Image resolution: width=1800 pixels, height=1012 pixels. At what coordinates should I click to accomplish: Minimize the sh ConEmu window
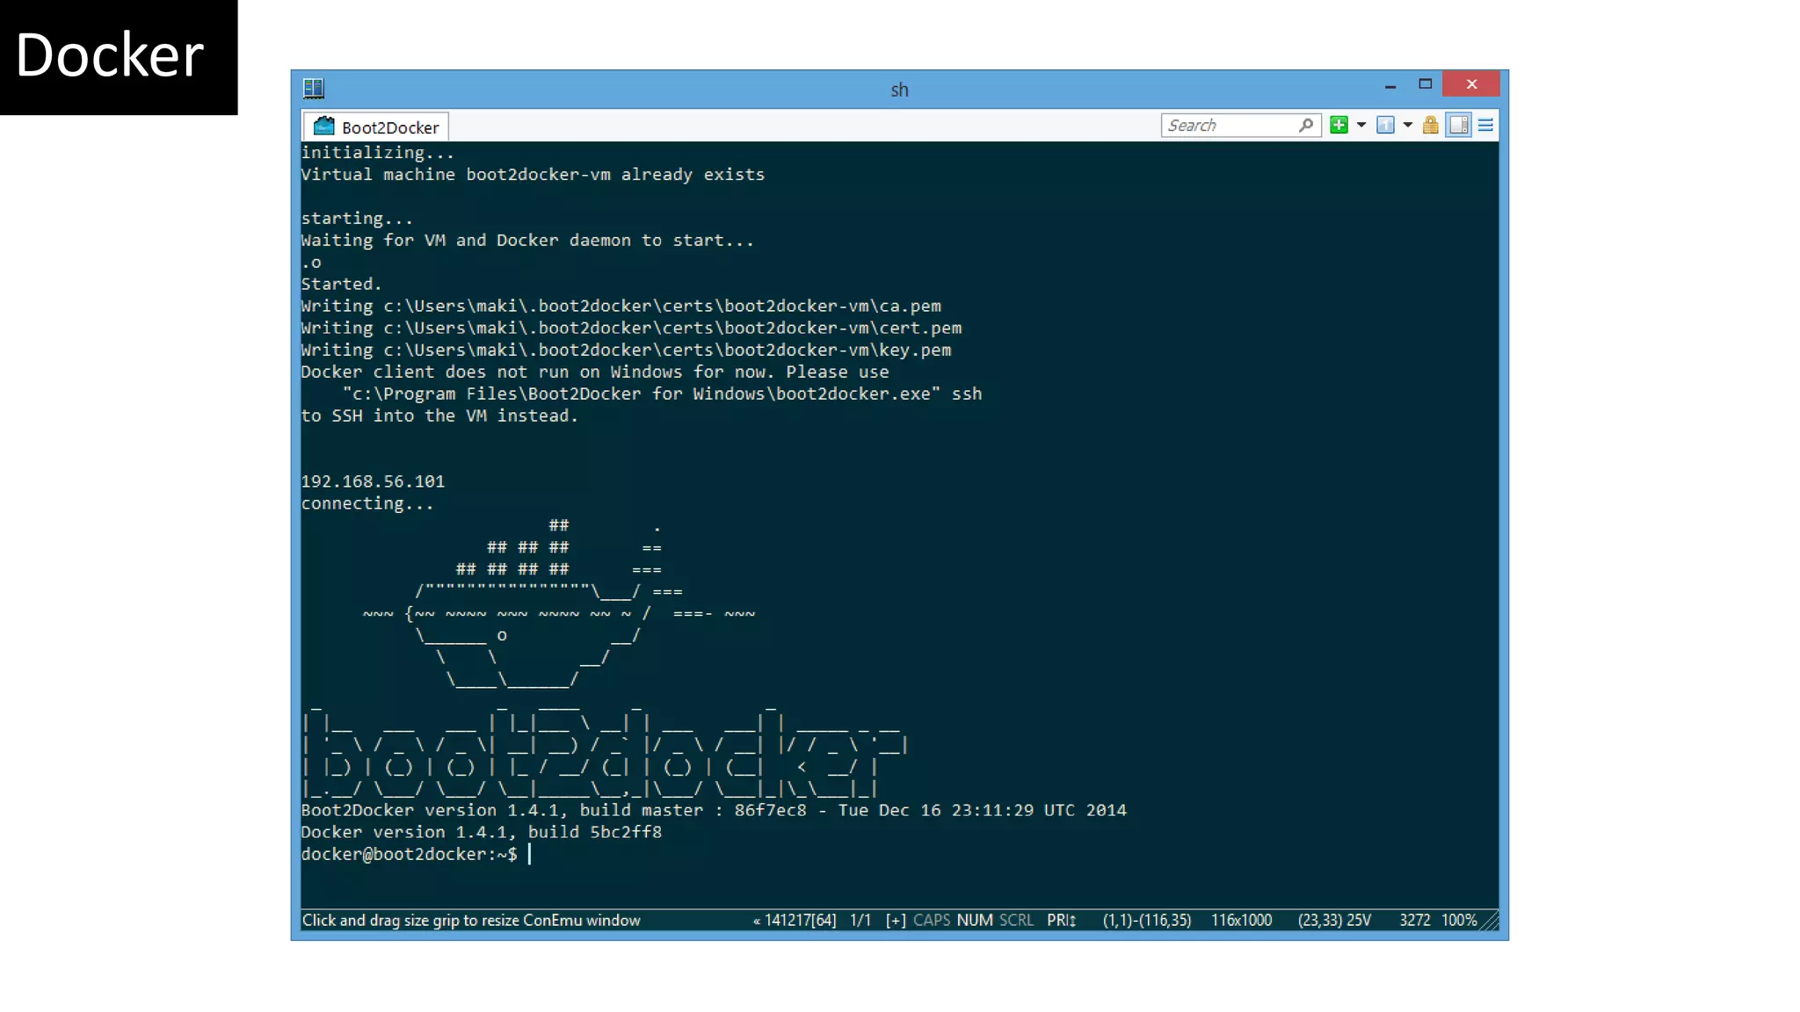[x=1390, y=85]
